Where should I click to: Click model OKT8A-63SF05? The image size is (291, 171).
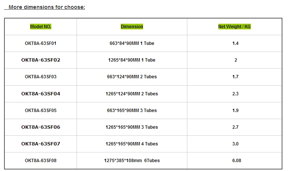[41, 111]
